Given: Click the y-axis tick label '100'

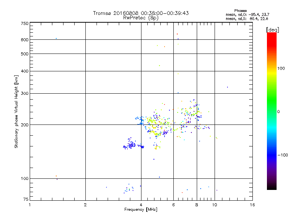Looking at the screenshot, I should click(25, 179).
